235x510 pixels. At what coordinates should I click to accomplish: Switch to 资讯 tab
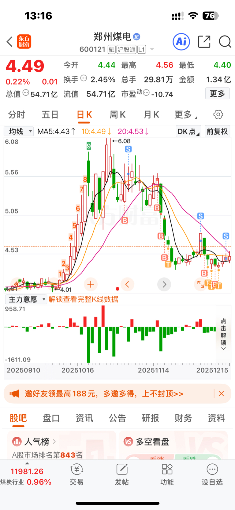(84, 418)
